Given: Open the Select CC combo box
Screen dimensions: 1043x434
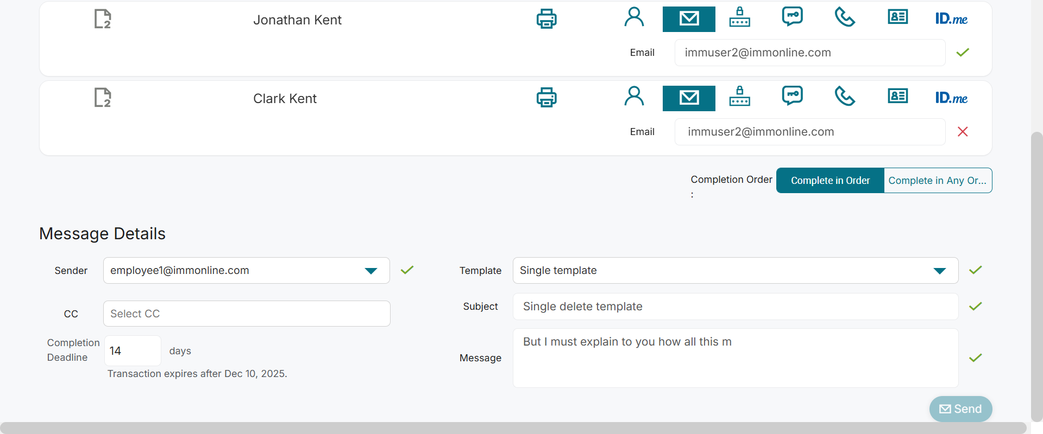Looking at the screenshot, I should (247, 314).
